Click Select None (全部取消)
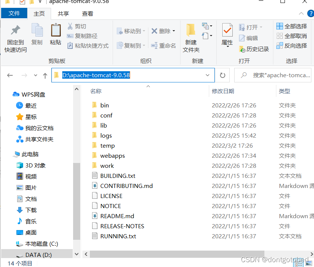Viewport: 314px width, 267px height. [x=292, y=36]
